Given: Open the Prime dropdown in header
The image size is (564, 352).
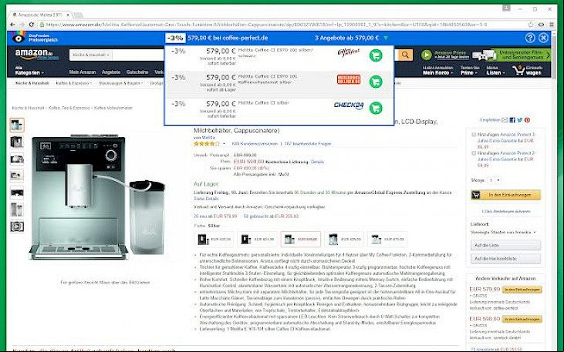Looking at the screenshot, I should pos(469,70).
